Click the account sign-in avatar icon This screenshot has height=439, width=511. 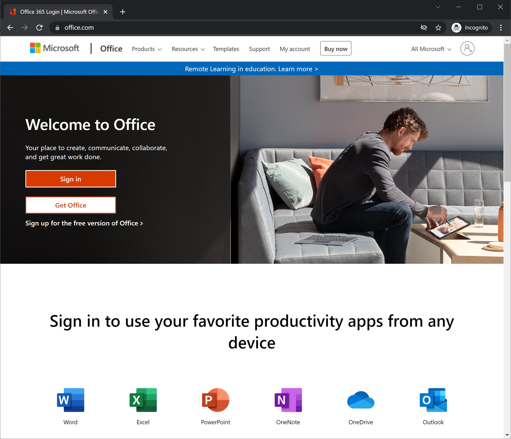[467, 48]
